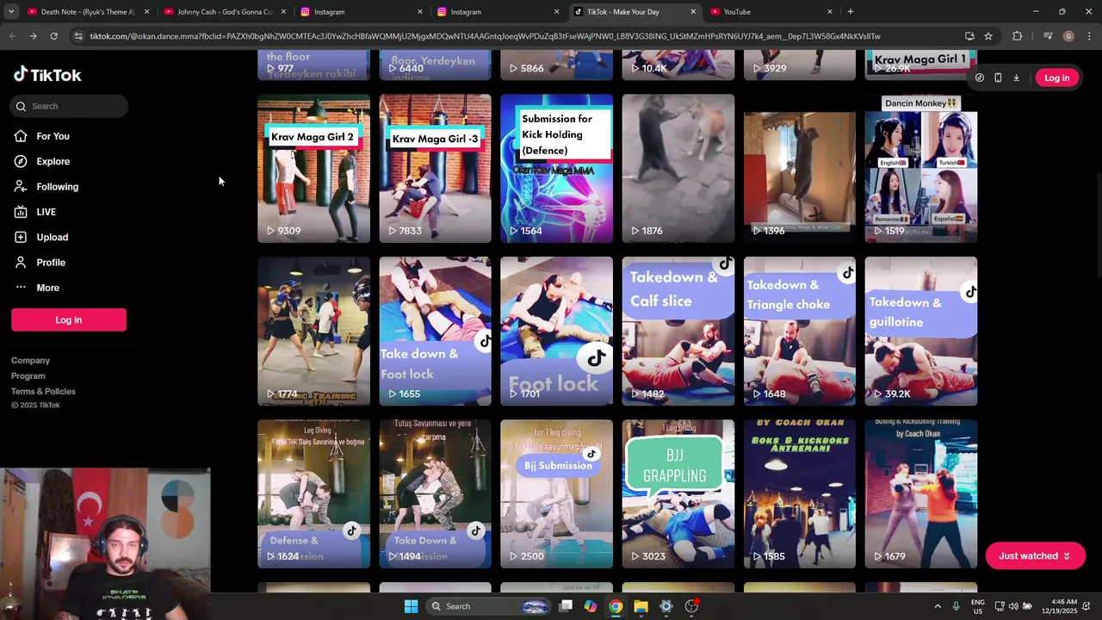Viewport: 1102px width, 620px height.
Task: Click the phone icon in TikTok header
Action: [x=998, y=77]
